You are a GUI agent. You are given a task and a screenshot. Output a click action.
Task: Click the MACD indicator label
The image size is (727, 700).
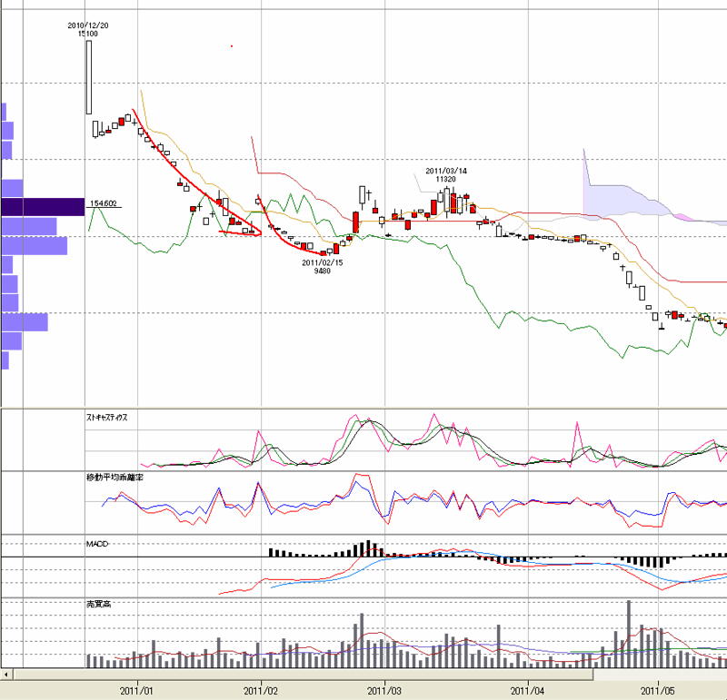click(x=97, y=544)
